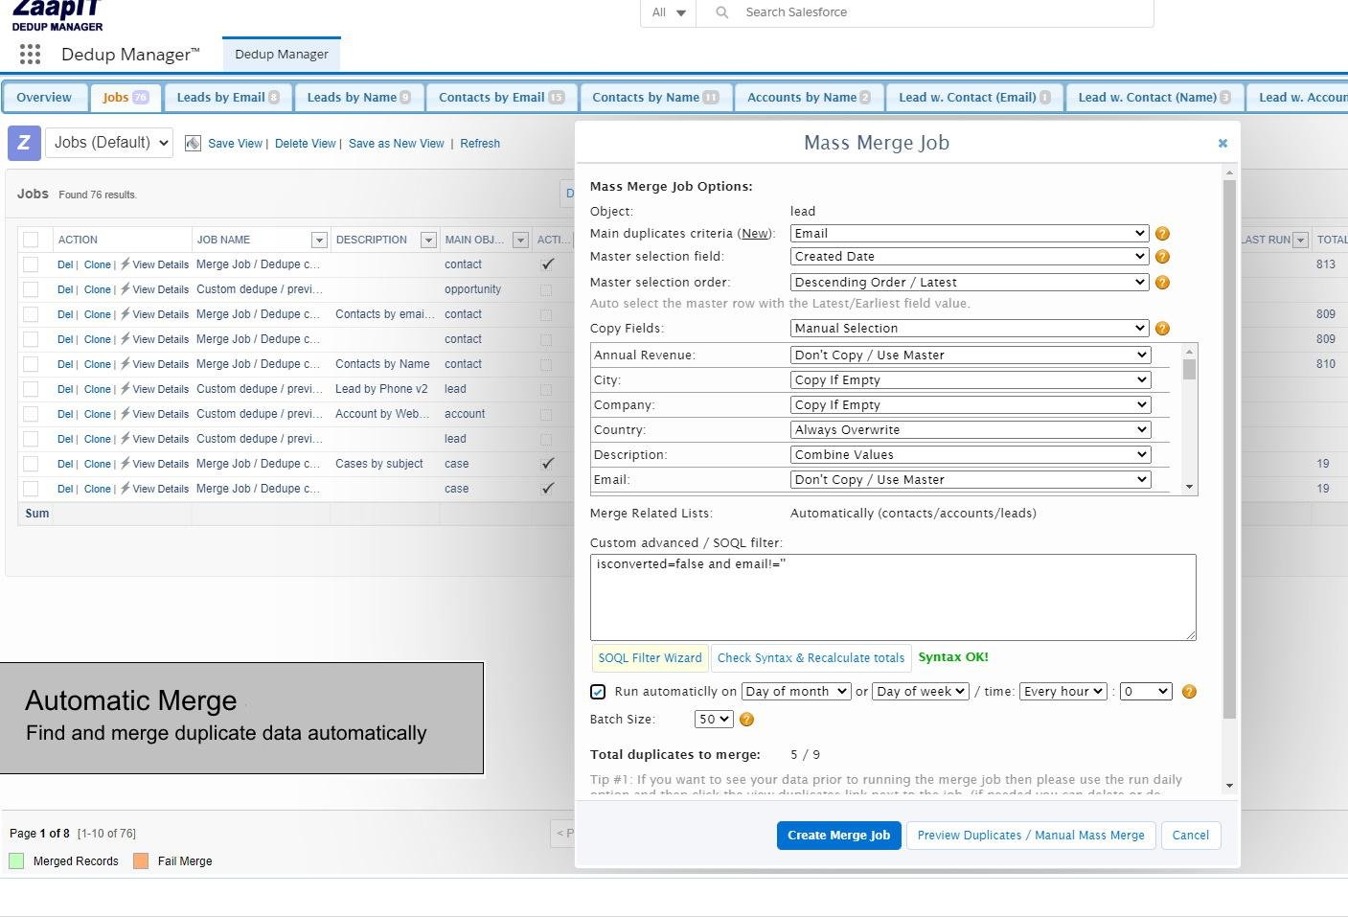
Task: Select the Cases by subject row checkbox
Action: coord(31,464)
